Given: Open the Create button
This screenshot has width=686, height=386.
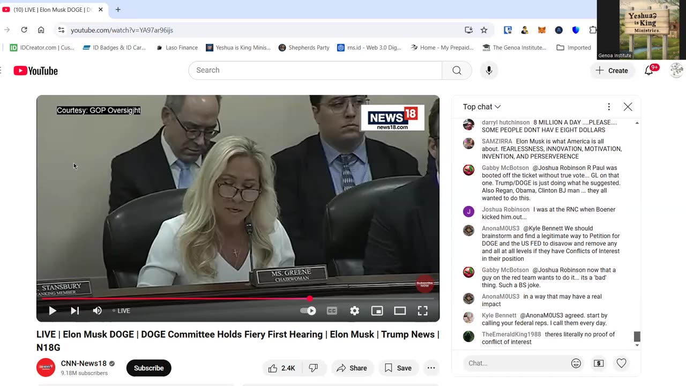Looking at the screenshot, I should click(x=612, y=70).
